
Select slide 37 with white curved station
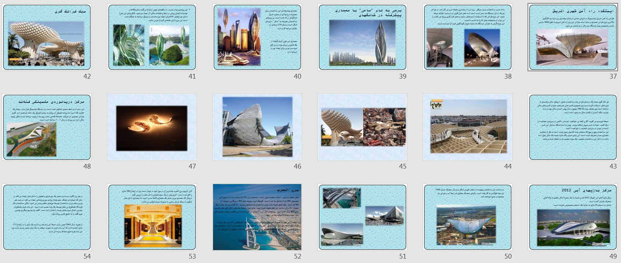click(573, 37)
